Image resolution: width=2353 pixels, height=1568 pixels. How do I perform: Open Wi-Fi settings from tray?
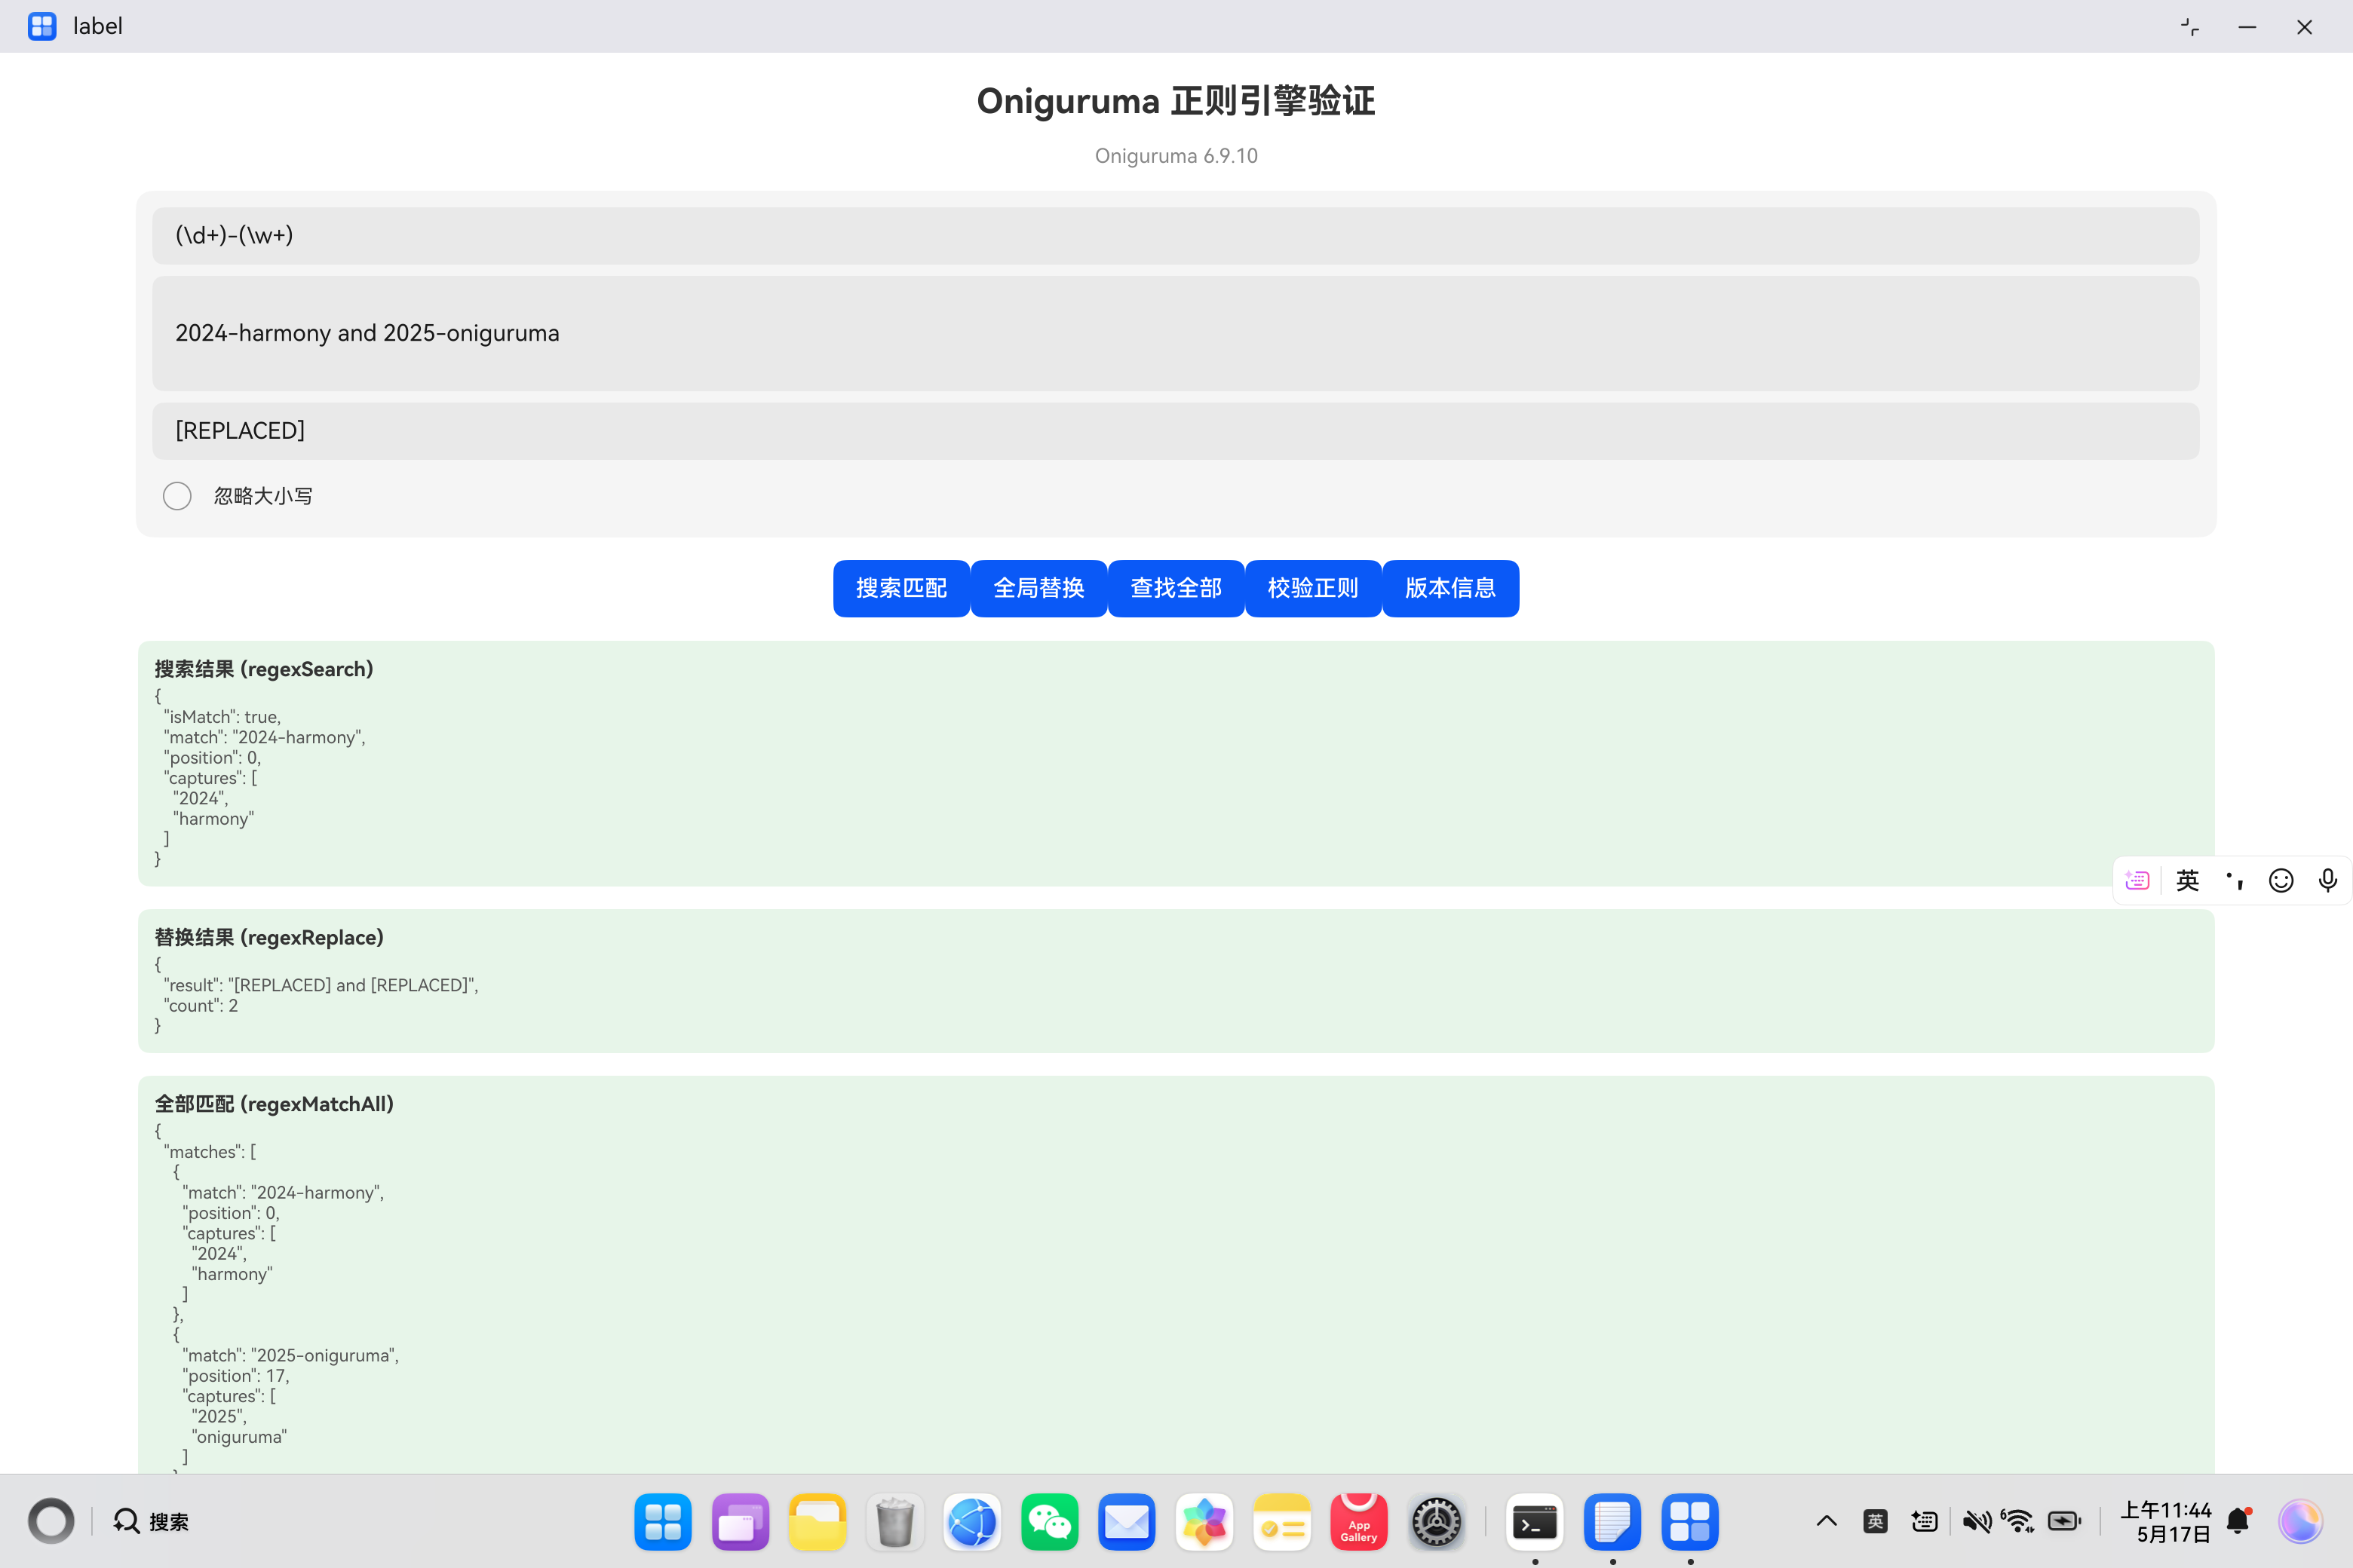click(x=2018, y=1521)
